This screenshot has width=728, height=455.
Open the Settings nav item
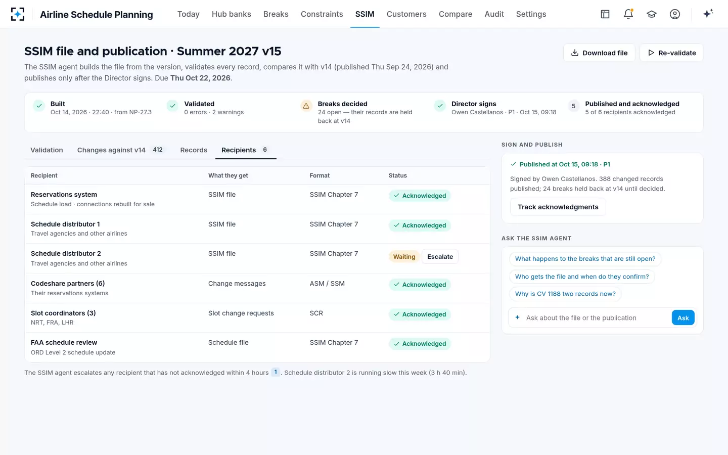[x=531, y=14]
